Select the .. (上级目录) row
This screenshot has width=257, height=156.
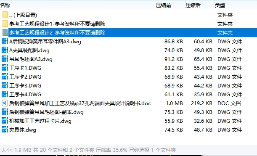[x=23, y=15]
